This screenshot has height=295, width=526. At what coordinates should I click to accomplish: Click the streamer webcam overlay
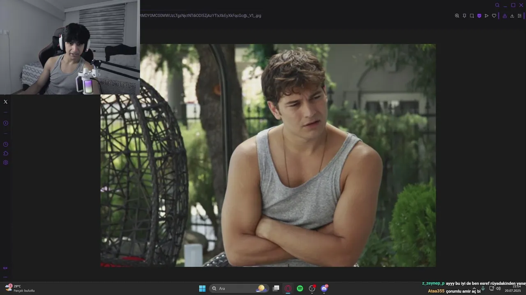pos(70,47)
